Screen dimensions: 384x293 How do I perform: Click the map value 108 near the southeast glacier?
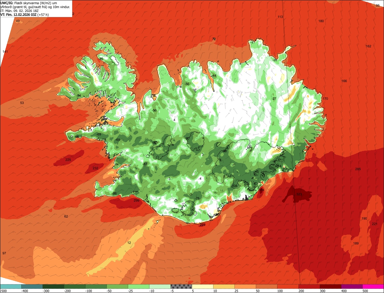tap(235, 186)
